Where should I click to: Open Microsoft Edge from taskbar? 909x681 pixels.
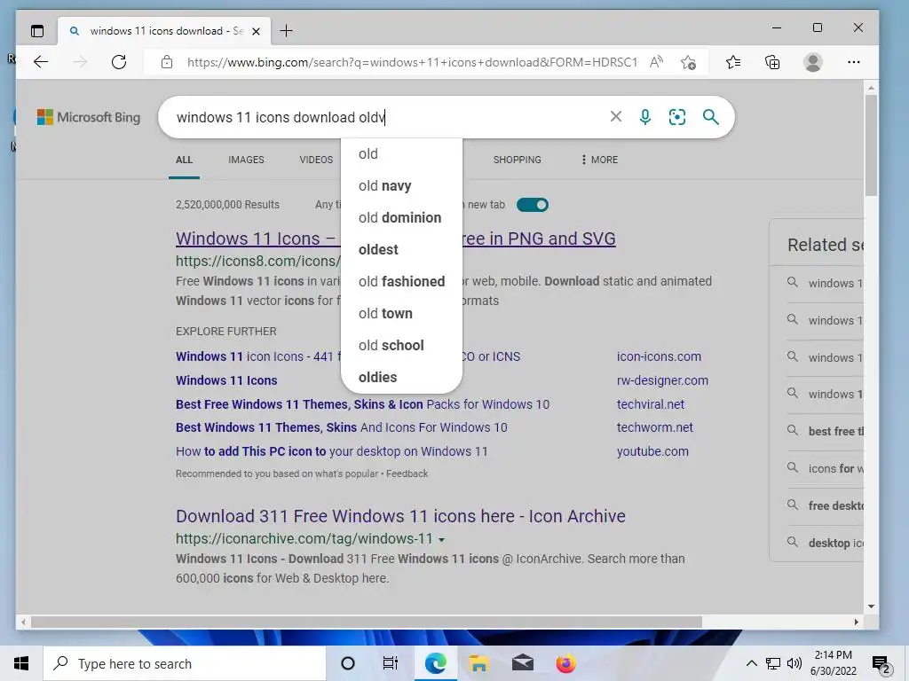435,663
